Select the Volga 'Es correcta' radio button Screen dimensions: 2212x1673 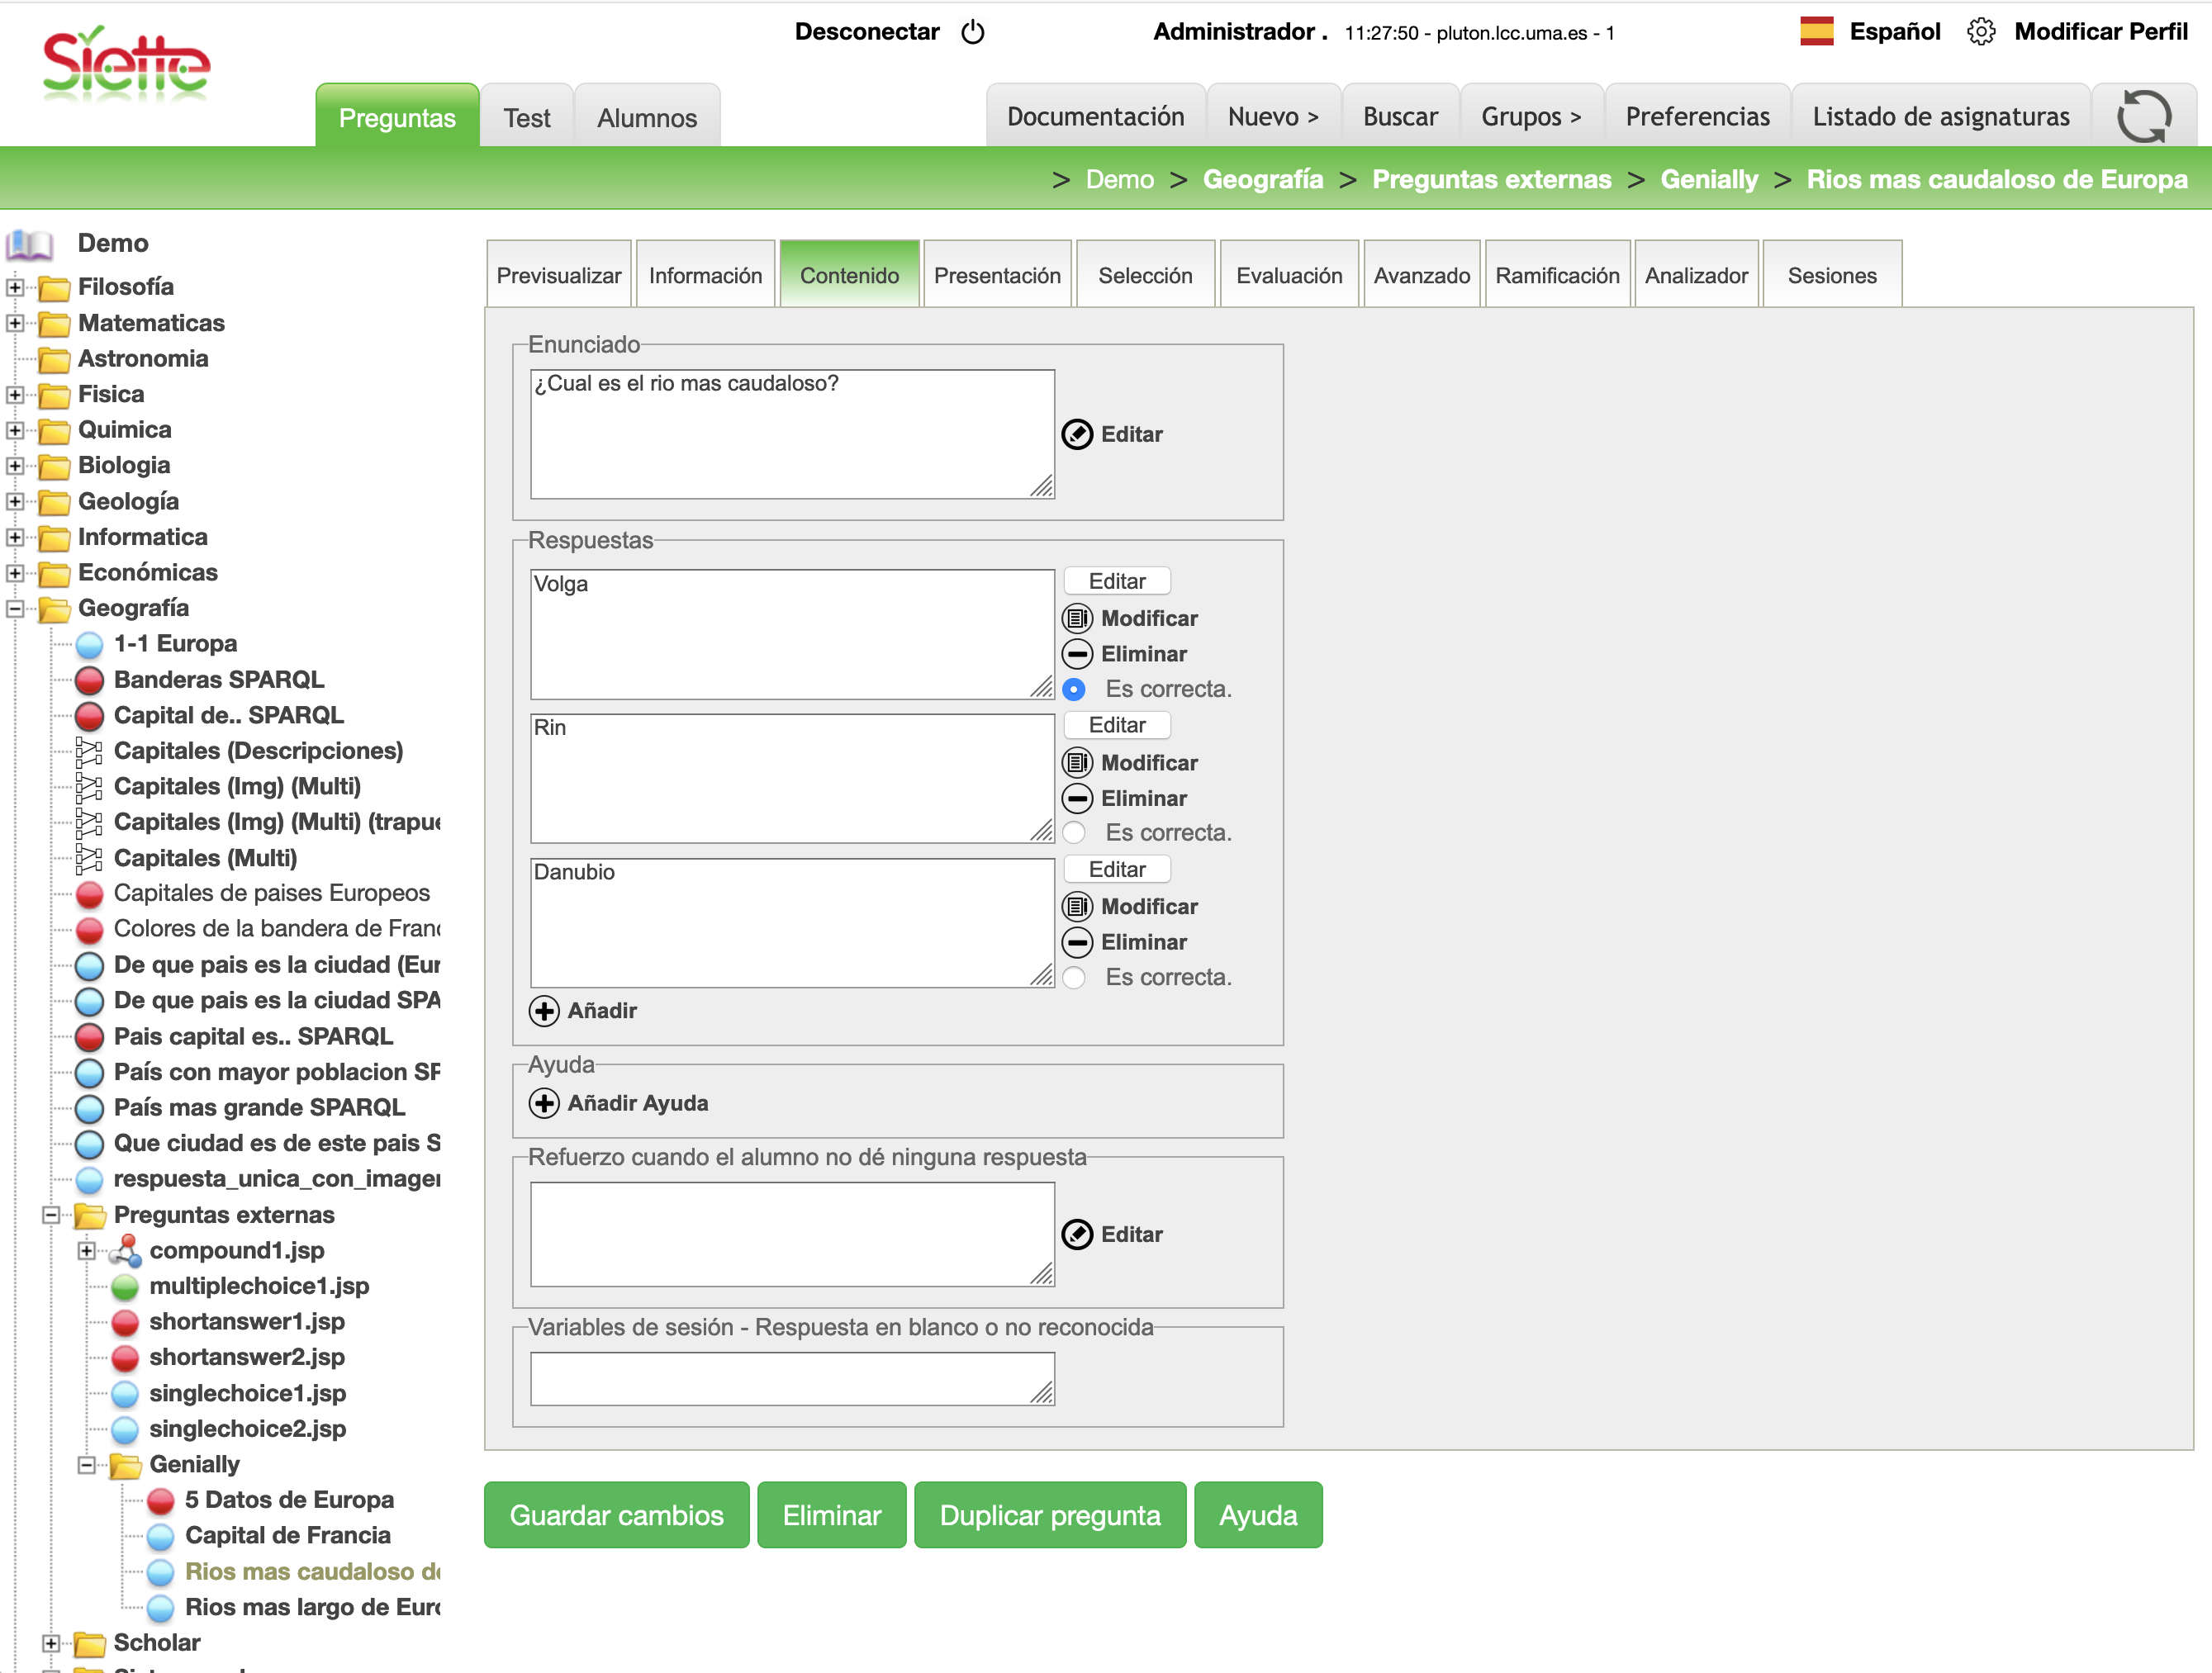(x=1074, y=689)
